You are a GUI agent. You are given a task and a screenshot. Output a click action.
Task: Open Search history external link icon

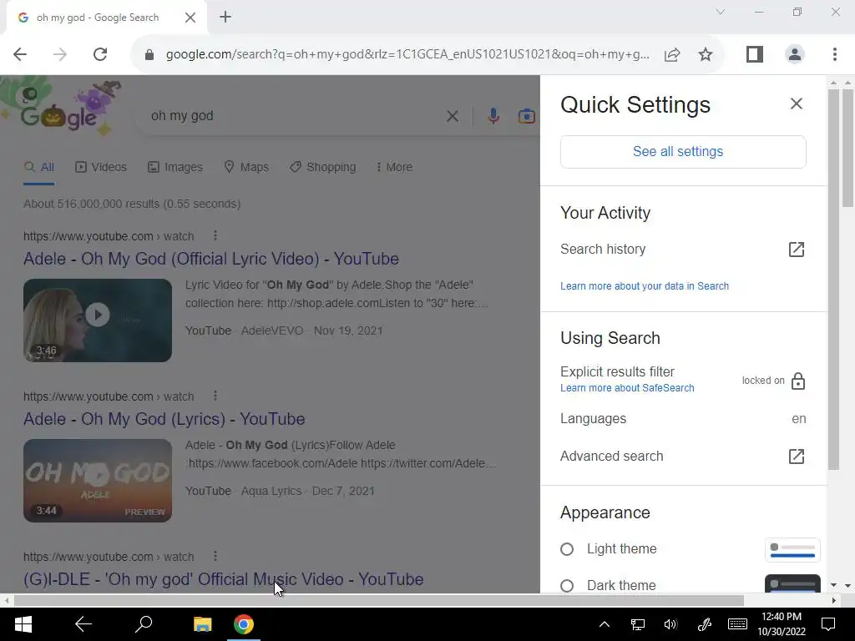click(796, 249)
